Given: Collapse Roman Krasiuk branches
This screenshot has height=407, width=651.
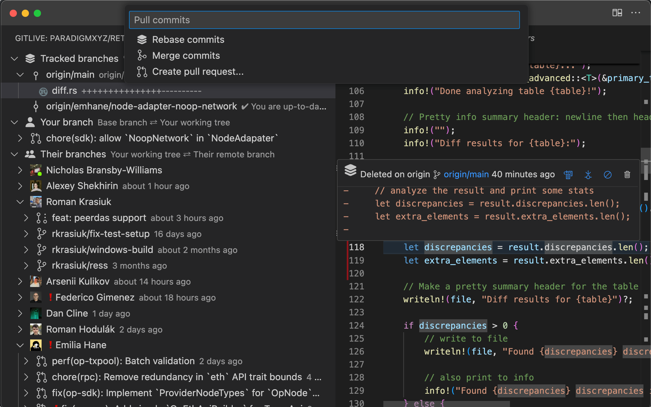Looking at the screenshot, I should [20, 202].
